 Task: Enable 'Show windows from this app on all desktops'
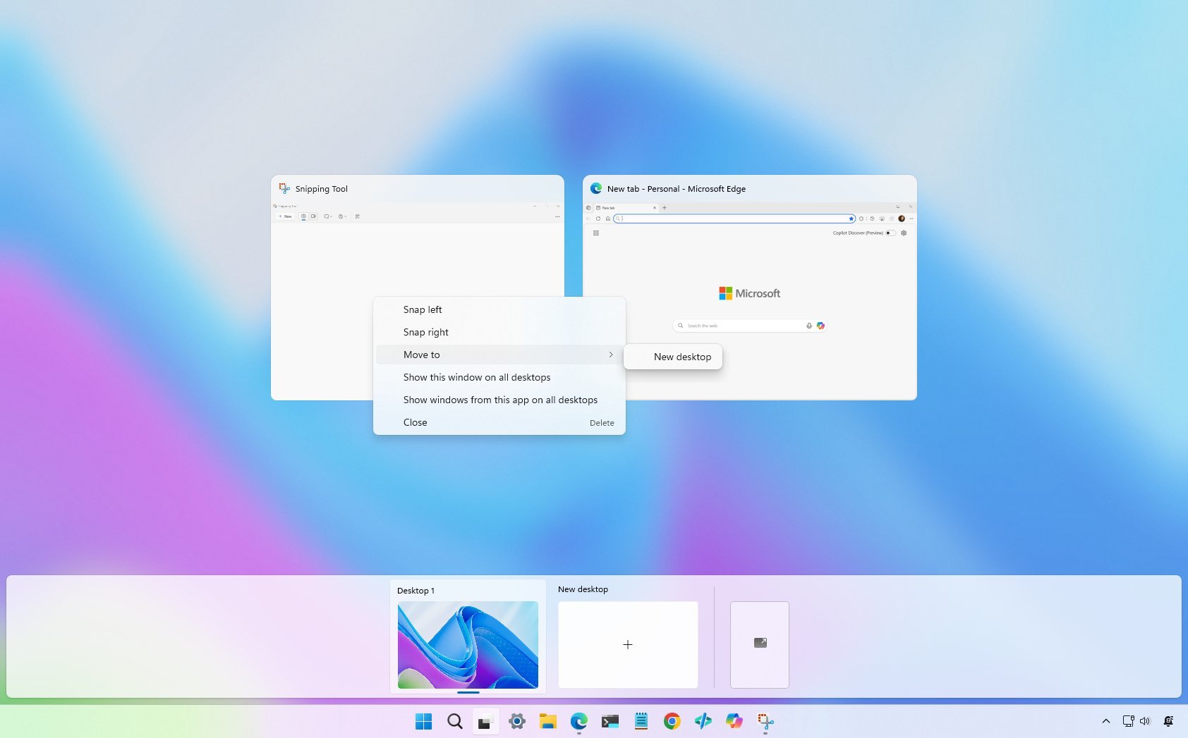pyautogui.click(x=500, y=400)
